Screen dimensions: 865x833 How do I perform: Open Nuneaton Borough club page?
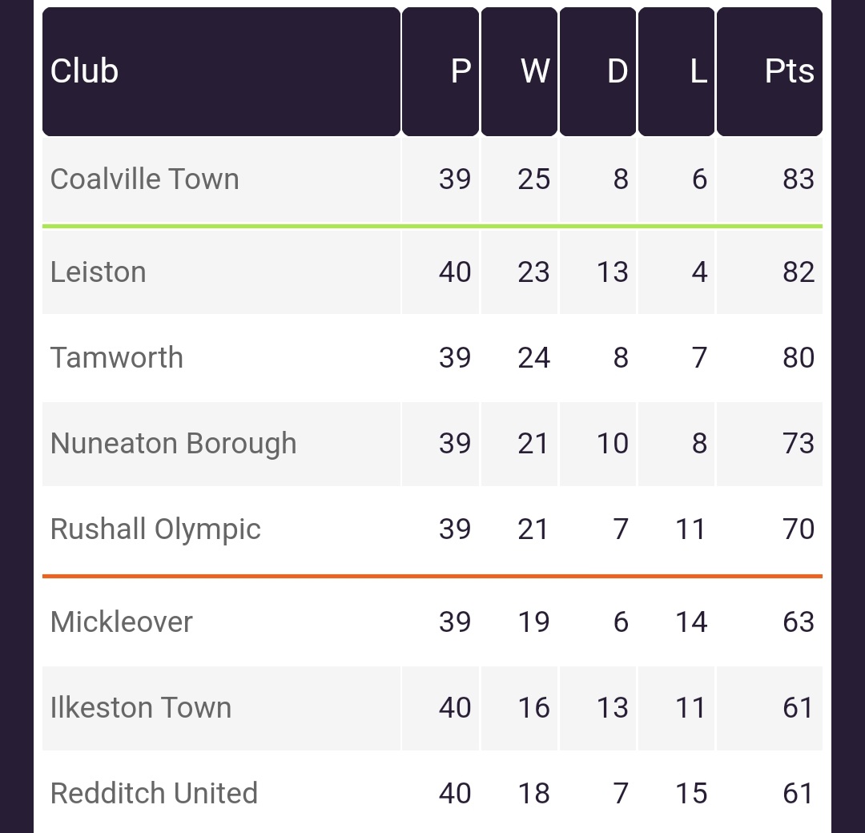(x=173, y=444)
